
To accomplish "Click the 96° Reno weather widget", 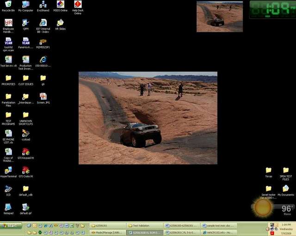I will click(273, 208).
